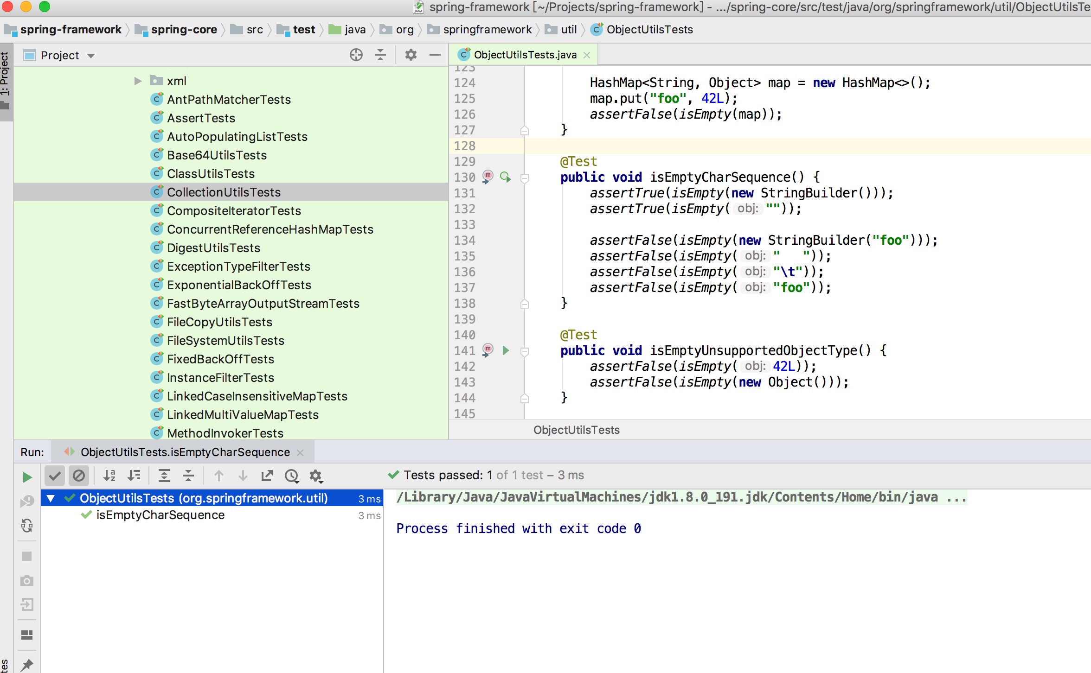The height and width of the screenshot is (673, 1091).
Task: Click ObjectUtilsTests editor breadcrumb at bottom
Action: [x=576, y=430]
